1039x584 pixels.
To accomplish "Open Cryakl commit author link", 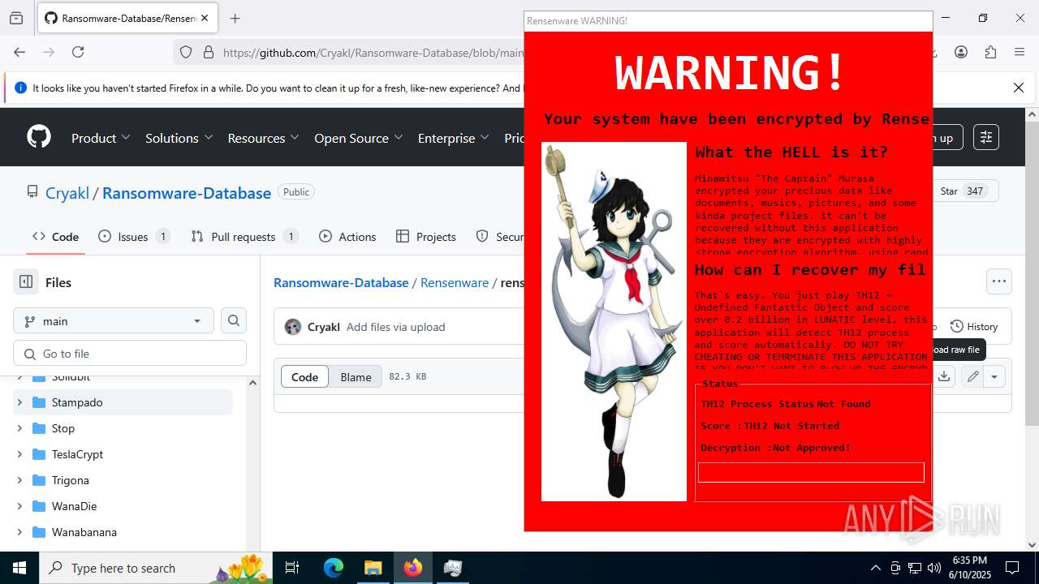I will point(323,327).
